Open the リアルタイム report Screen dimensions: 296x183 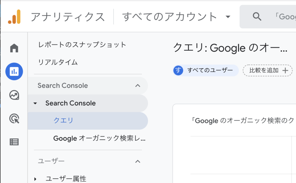(x=58, y=62)
